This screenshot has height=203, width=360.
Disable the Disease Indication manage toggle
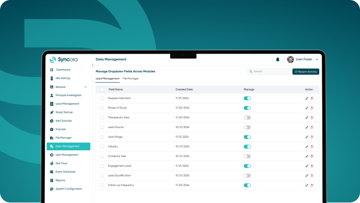pos(247,98)
